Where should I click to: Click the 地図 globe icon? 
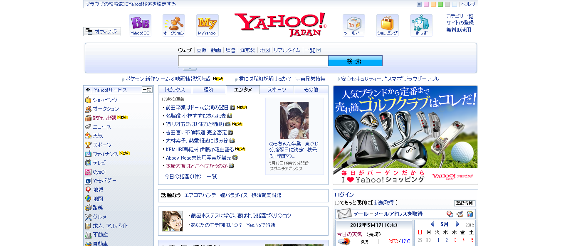tap(88, 199)
